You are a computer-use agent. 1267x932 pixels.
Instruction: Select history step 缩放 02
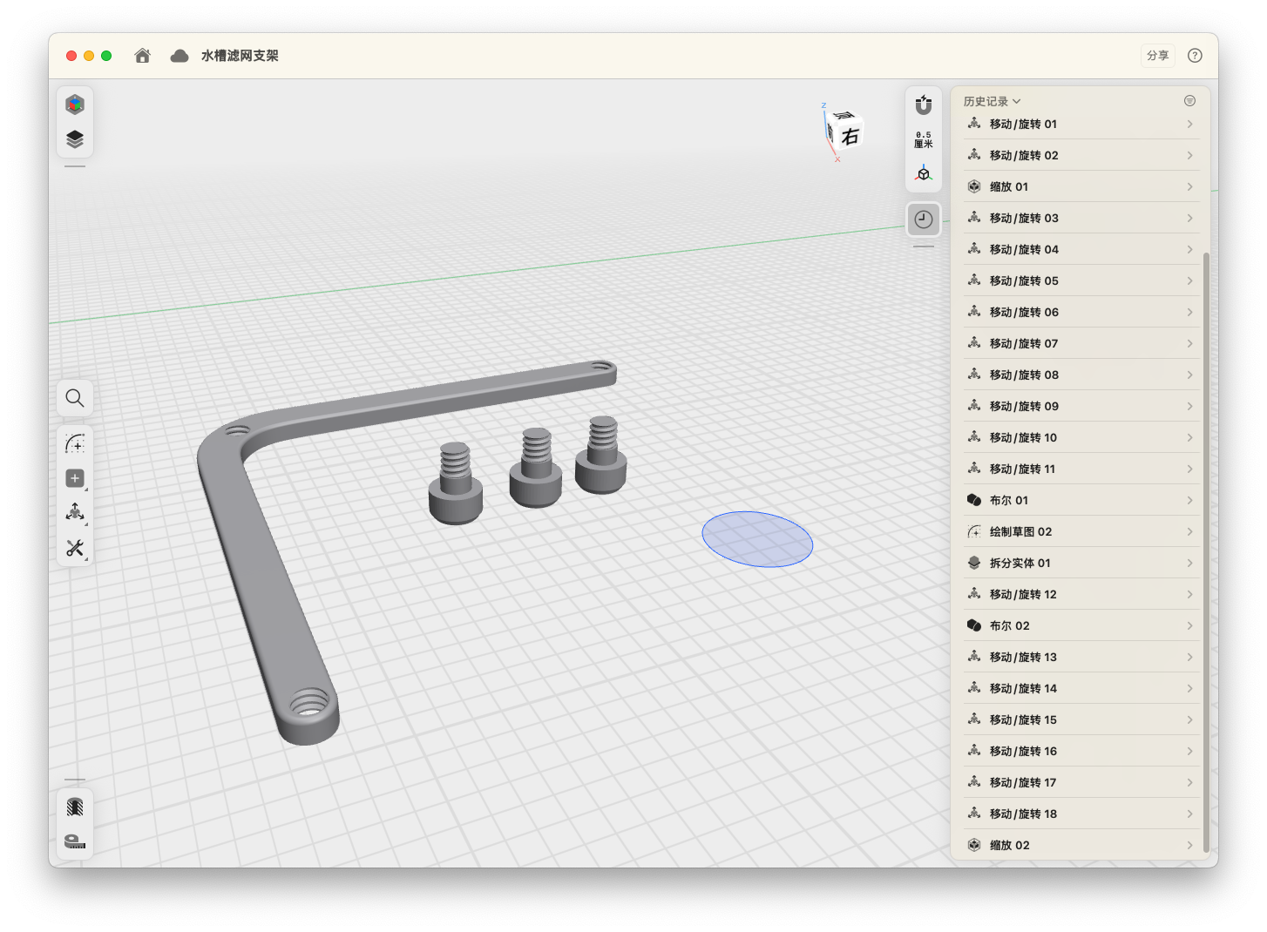click(1081, 845)
